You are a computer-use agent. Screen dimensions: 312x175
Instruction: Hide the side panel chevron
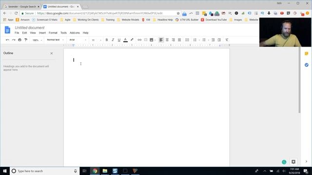(x=307, y=161)
